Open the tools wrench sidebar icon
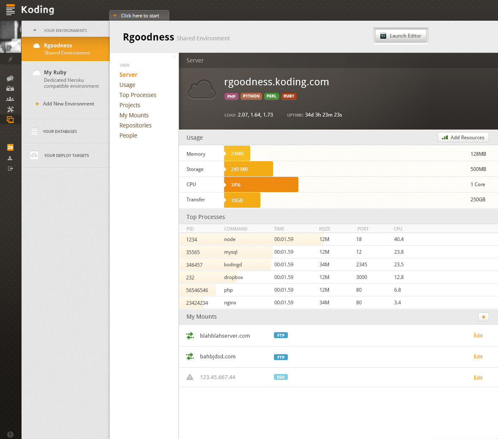 [10, 109]
